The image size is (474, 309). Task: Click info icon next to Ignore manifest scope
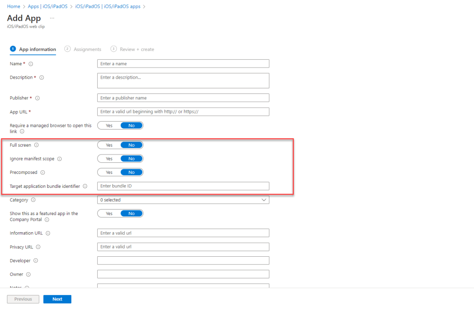pyautogui.click(x=59, y=159)
